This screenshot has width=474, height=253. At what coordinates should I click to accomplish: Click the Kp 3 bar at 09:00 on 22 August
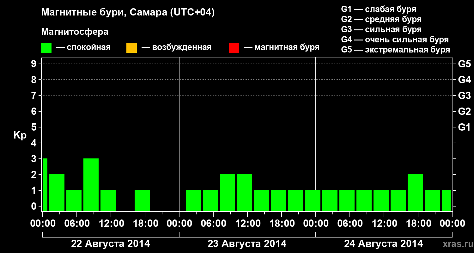[91, 185]
